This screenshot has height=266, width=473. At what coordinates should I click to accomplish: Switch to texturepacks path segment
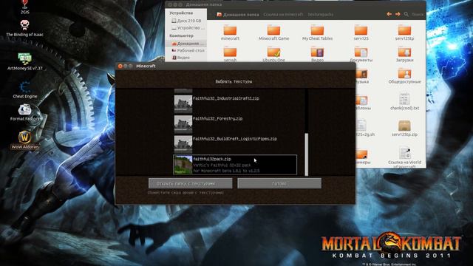tap(320, 15)
